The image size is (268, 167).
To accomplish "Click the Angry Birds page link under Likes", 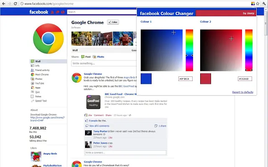I will pyautogui.click(x=50, y=154).
